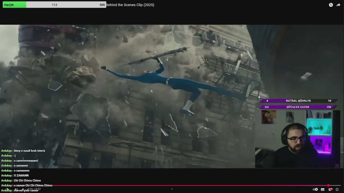344x193 pixels.
Task: Click the '500' goal target value
Action: tap(102, 5)
